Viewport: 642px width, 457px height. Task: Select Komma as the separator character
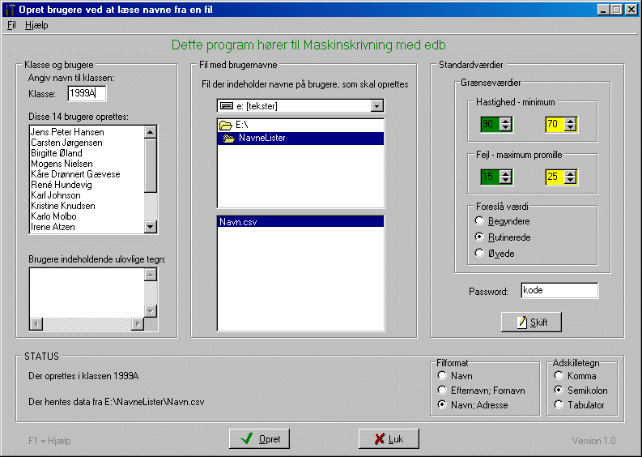coord(559,376)
